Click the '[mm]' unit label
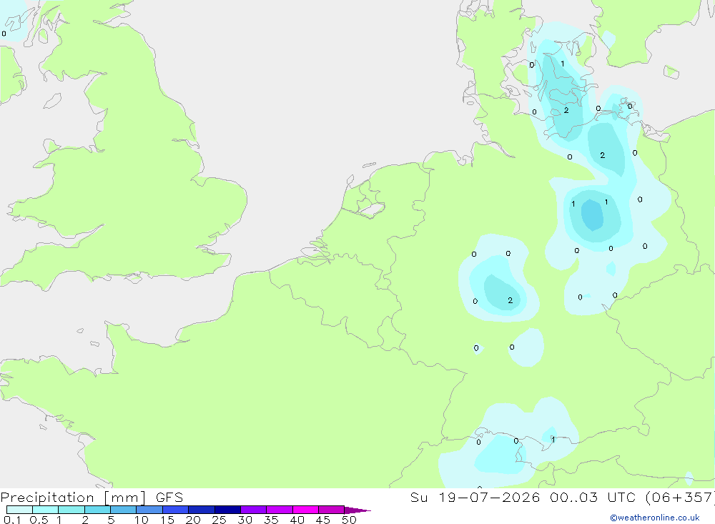 click(x=125, y=498)
